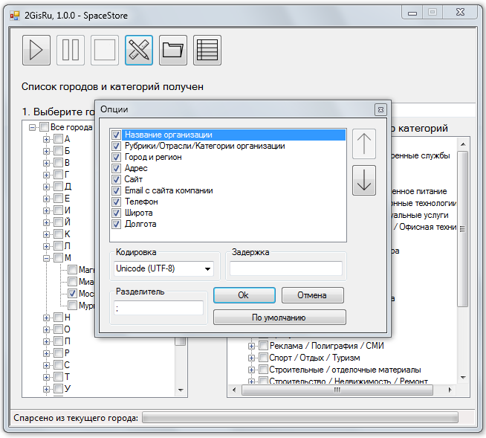
Task: Expand cities under letter А
Action: 46,139
